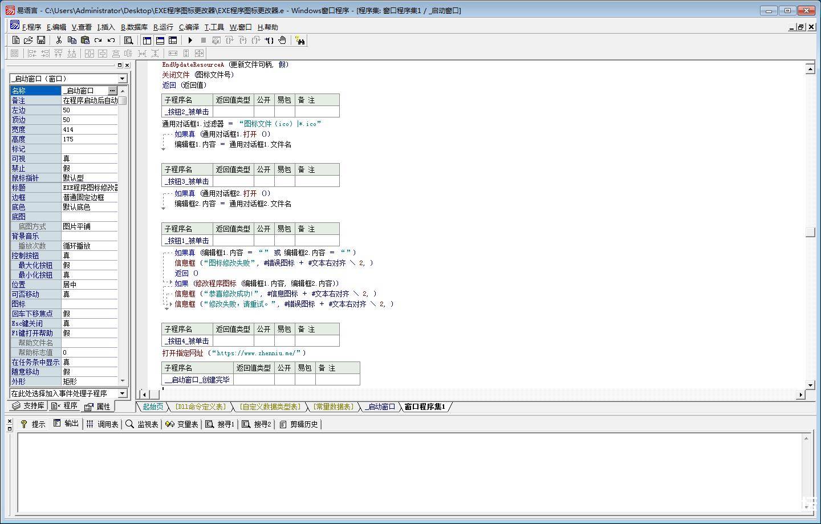This screenshot has height=524, width=821.
Task: Toggle 最大化按钮 from 假 to 真
Action: [x=88, y=265]
